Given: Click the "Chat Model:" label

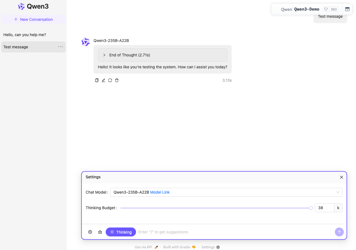Looking at the screenshot, I should [x=97, y=192].
